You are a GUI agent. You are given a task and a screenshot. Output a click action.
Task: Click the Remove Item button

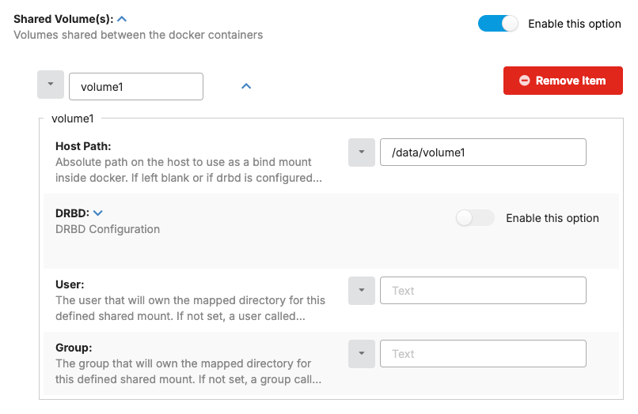coord(563,81)
